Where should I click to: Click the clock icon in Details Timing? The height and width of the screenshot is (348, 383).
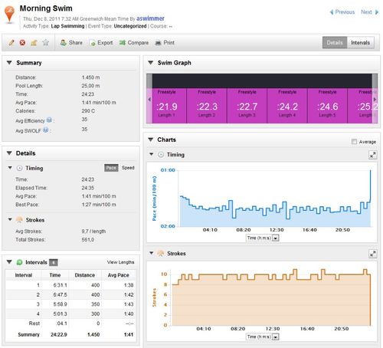pyautogui.click(x=19, y=168)
